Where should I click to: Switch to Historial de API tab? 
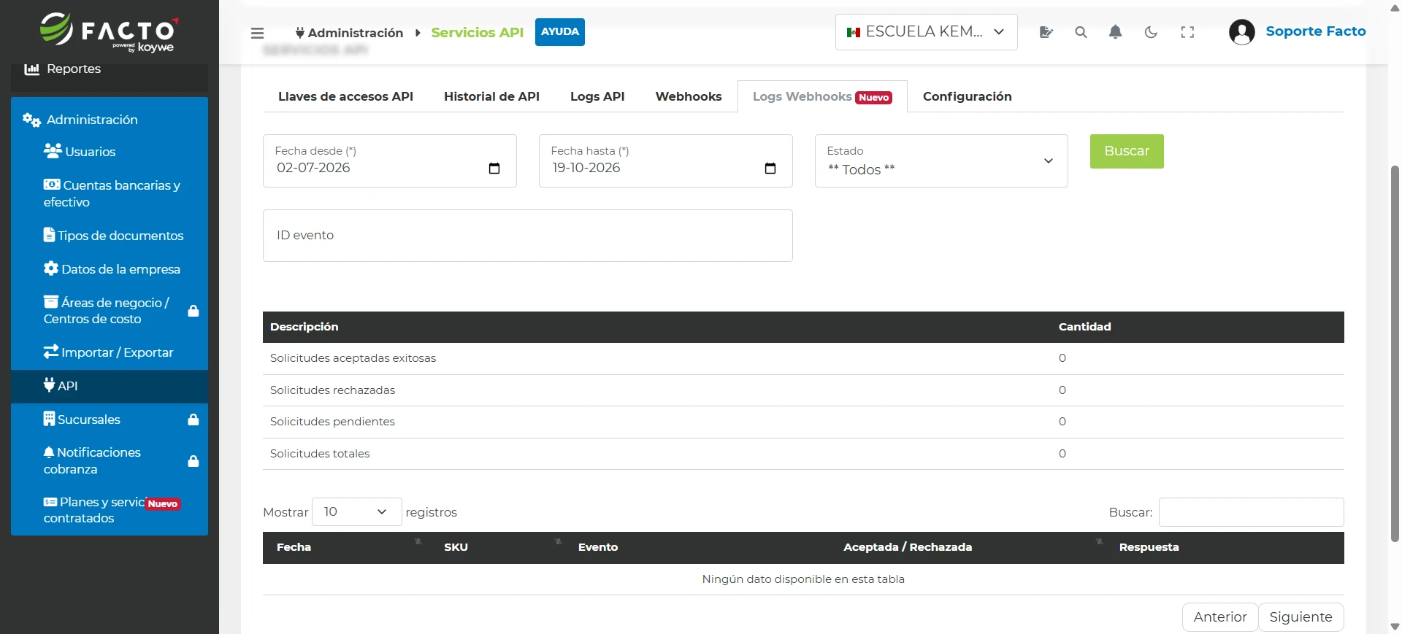tap(491, 96)
